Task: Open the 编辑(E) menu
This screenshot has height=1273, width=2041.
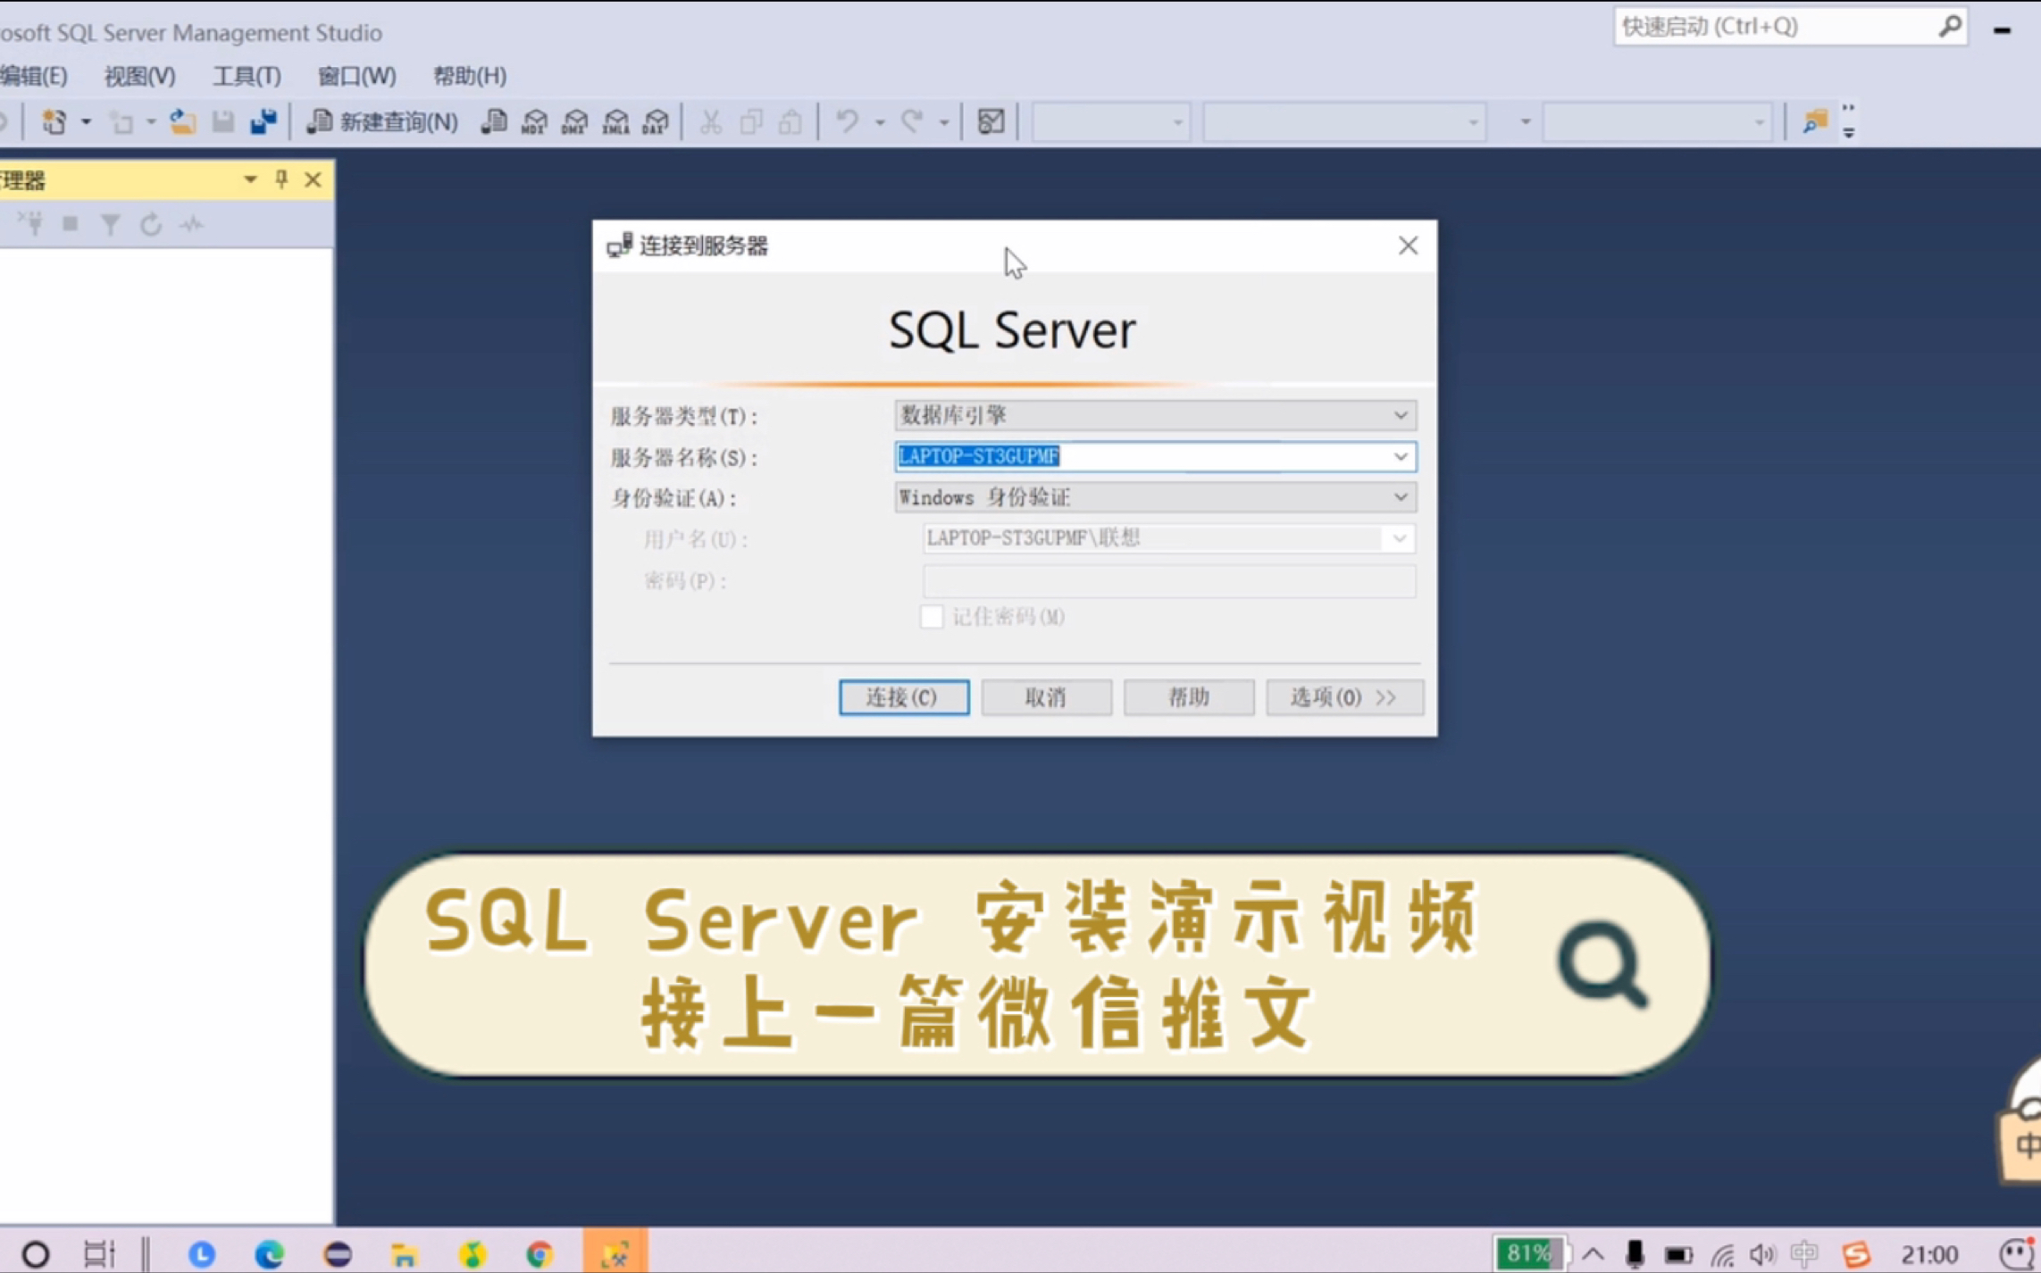Action: [34, 76]
